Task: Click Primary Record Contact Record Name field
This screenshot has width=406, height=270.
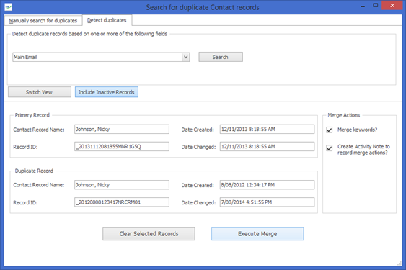Action: click(122, 130)
